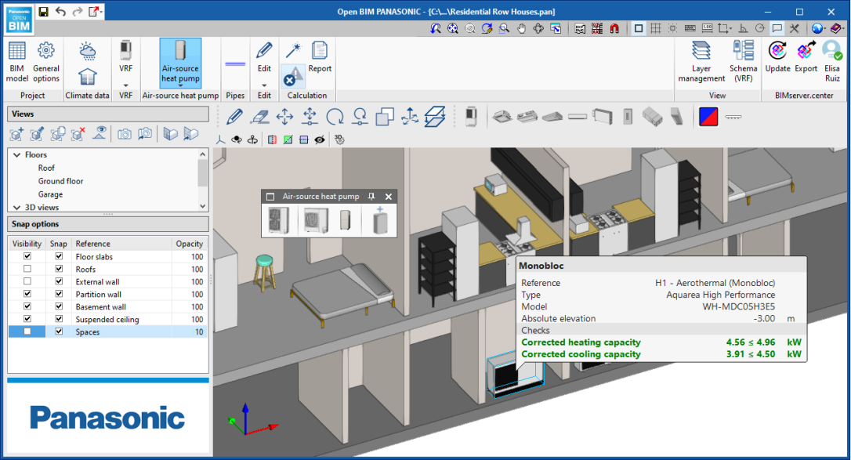
Task: Toggle the eye visibility icon in view toolbar
Action: point(320,140)
